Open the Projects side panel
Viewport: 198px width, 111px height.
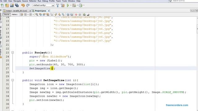(1, 53)
